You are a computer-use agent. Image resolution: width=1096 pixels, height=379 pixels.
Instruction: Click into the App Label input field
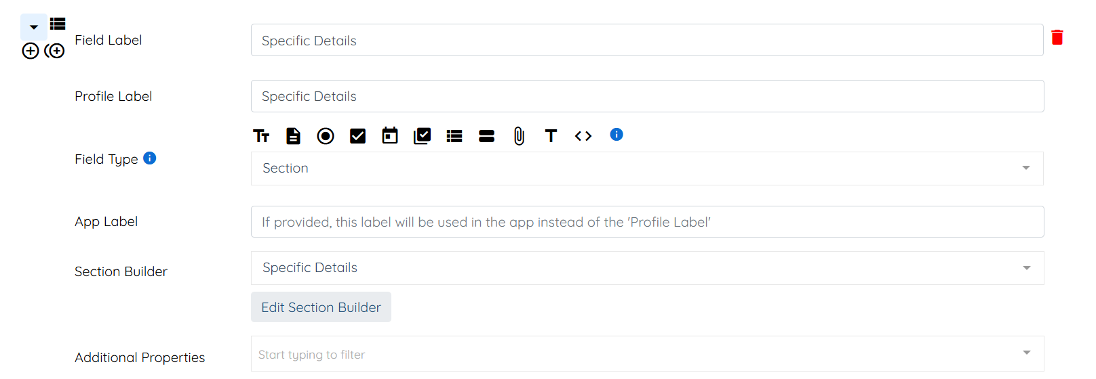[x=646, y=222]
